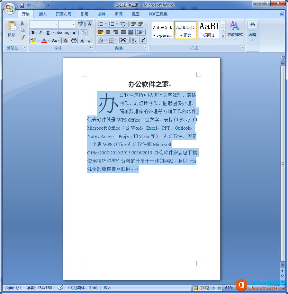Apply paragraph shading with the paint bucket
Viewport: 288px width, 294px height.
101,40
